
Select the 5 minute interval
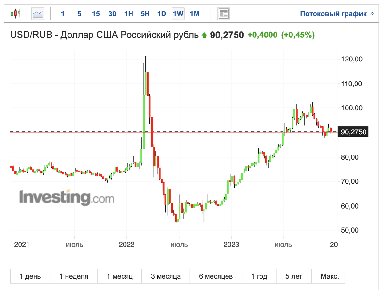tap(79, 14)
